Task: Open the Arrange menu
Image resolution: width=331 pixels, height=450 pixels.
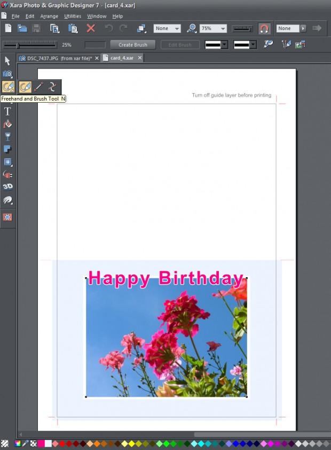Action: pyautogui.click(x=49, y=16)
